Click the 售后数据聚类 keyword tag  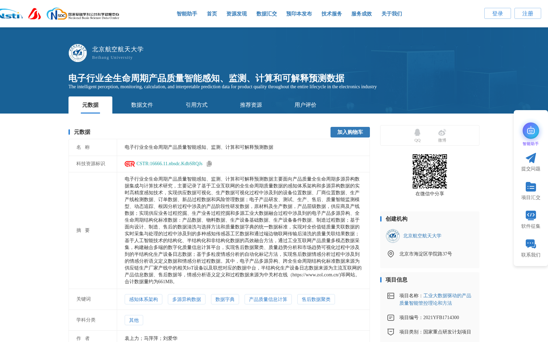point(316,299)
